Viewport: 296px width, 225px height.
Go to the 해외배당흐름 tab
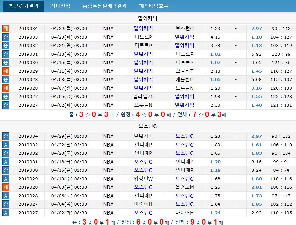(154, 6)
